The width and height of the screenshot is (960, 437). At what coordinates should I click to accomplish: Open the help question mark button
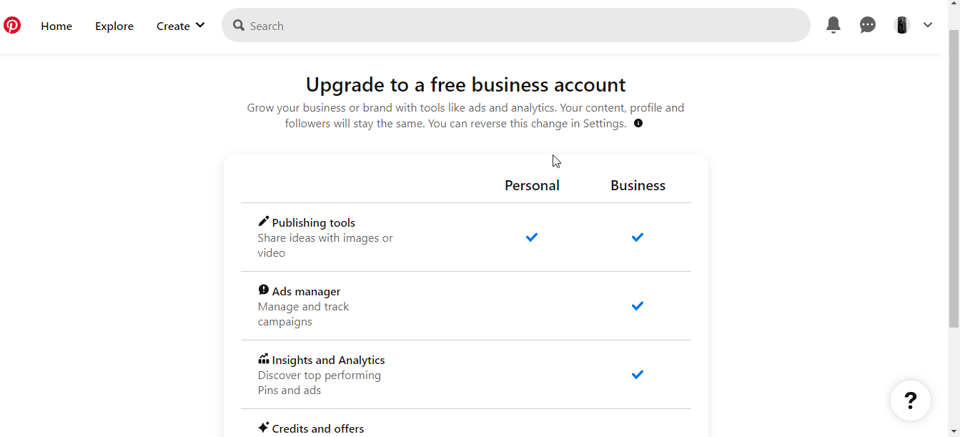point(911,401)
